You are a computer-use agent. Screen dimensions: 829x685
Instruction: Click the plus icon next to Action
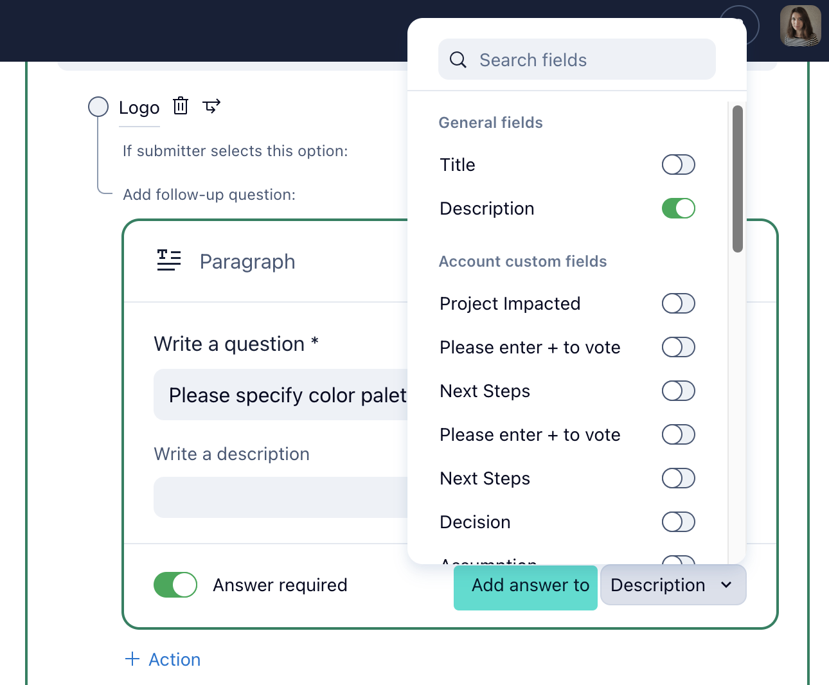coord(132,659)
